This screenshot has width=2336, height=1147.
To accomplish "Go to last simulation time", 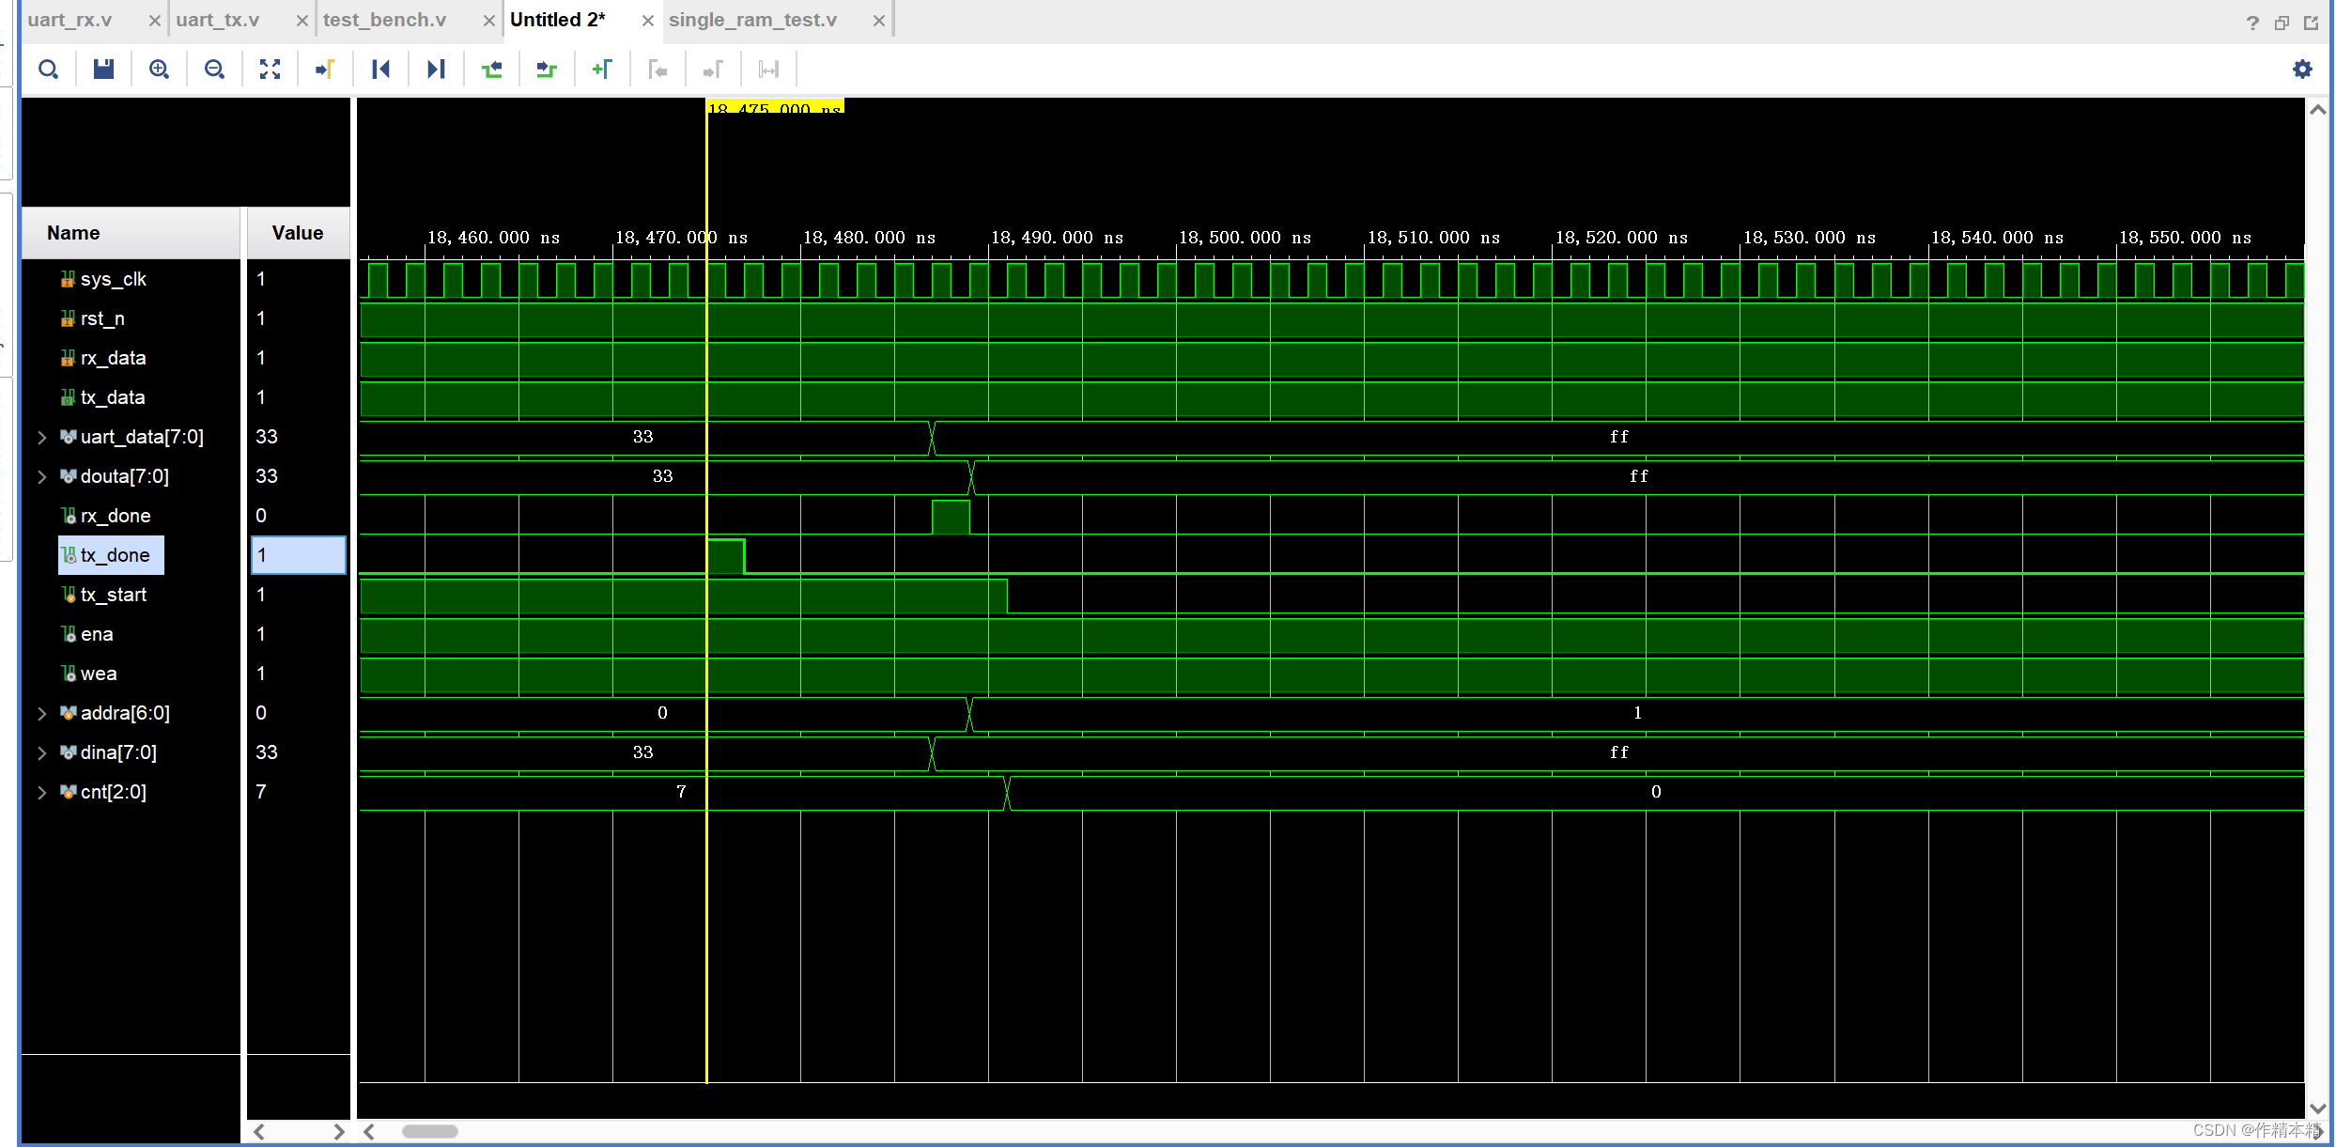I will point(435,69).
